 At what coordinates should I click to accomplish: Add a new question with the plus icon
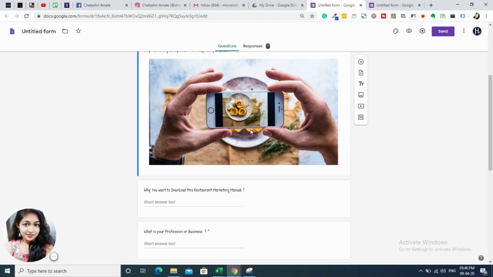coord(361,62)
